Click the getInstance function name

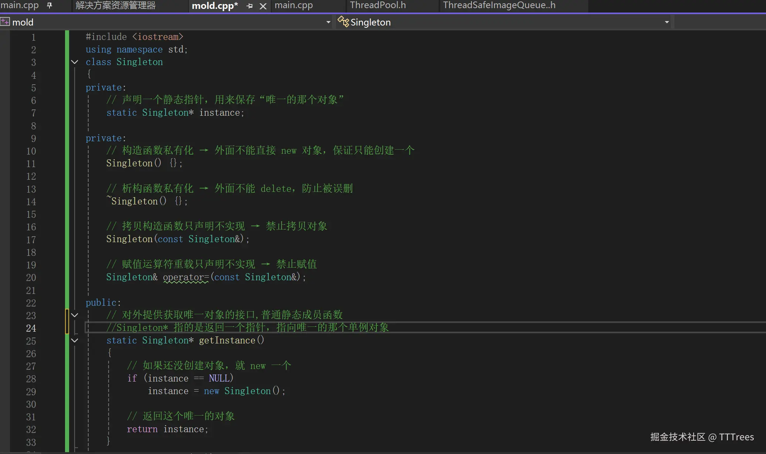pyautogui.click(x=227, y=340)
